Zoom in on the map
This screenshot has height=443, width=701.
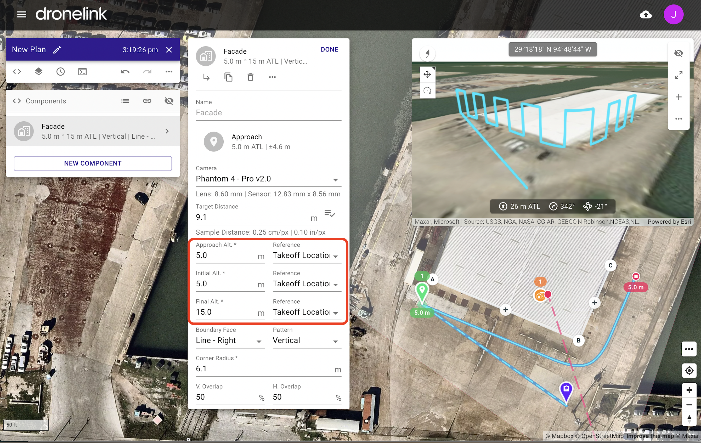tap(689, 390)
